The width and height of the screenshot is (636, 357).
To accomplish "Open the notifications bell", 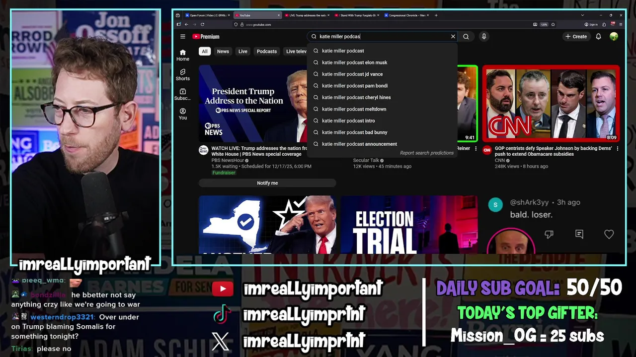I will click(599, 36).
